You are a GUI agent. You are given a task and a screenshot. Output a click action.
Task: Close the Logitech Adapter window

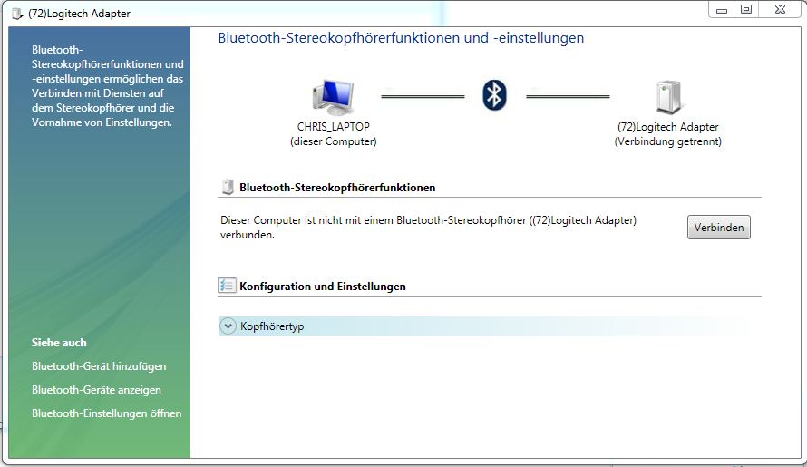point(780,10)
